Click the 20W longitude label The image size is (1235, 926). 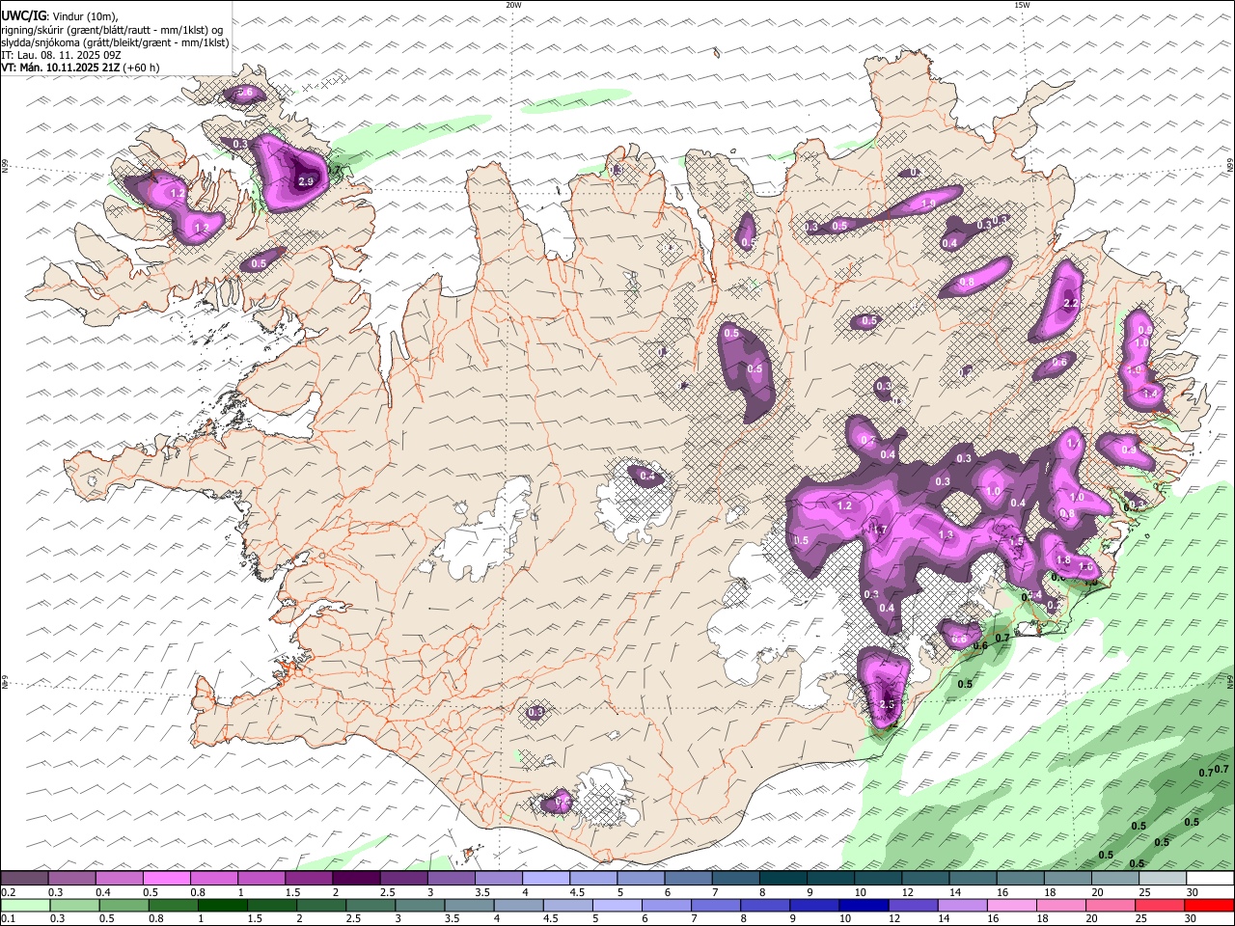coord(513,5)
